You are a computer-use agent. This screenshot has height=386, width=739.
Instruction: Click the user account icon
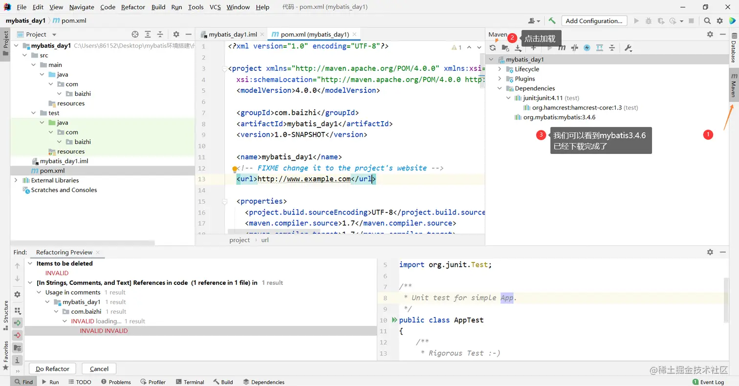click(x=534, y=21)
